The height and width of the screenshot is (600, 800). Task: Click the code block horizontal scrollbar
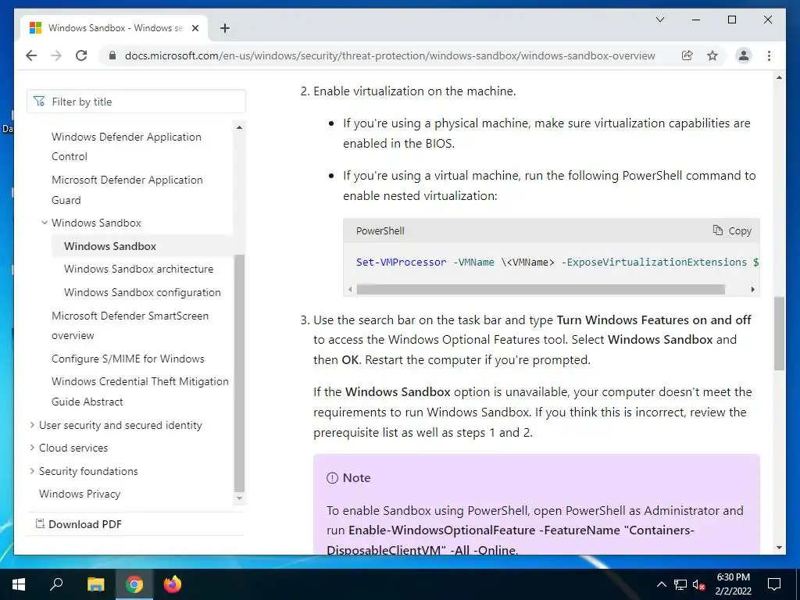[541, 289]
